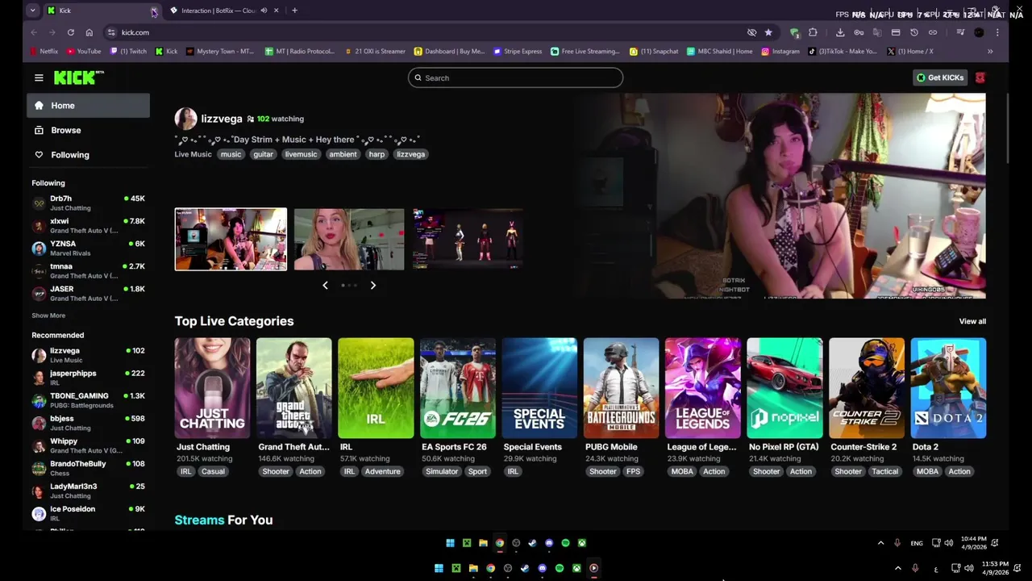Viewport: 1032px width, 581px height.
Task: Click the Live Music category label
Action: (193, 154)
